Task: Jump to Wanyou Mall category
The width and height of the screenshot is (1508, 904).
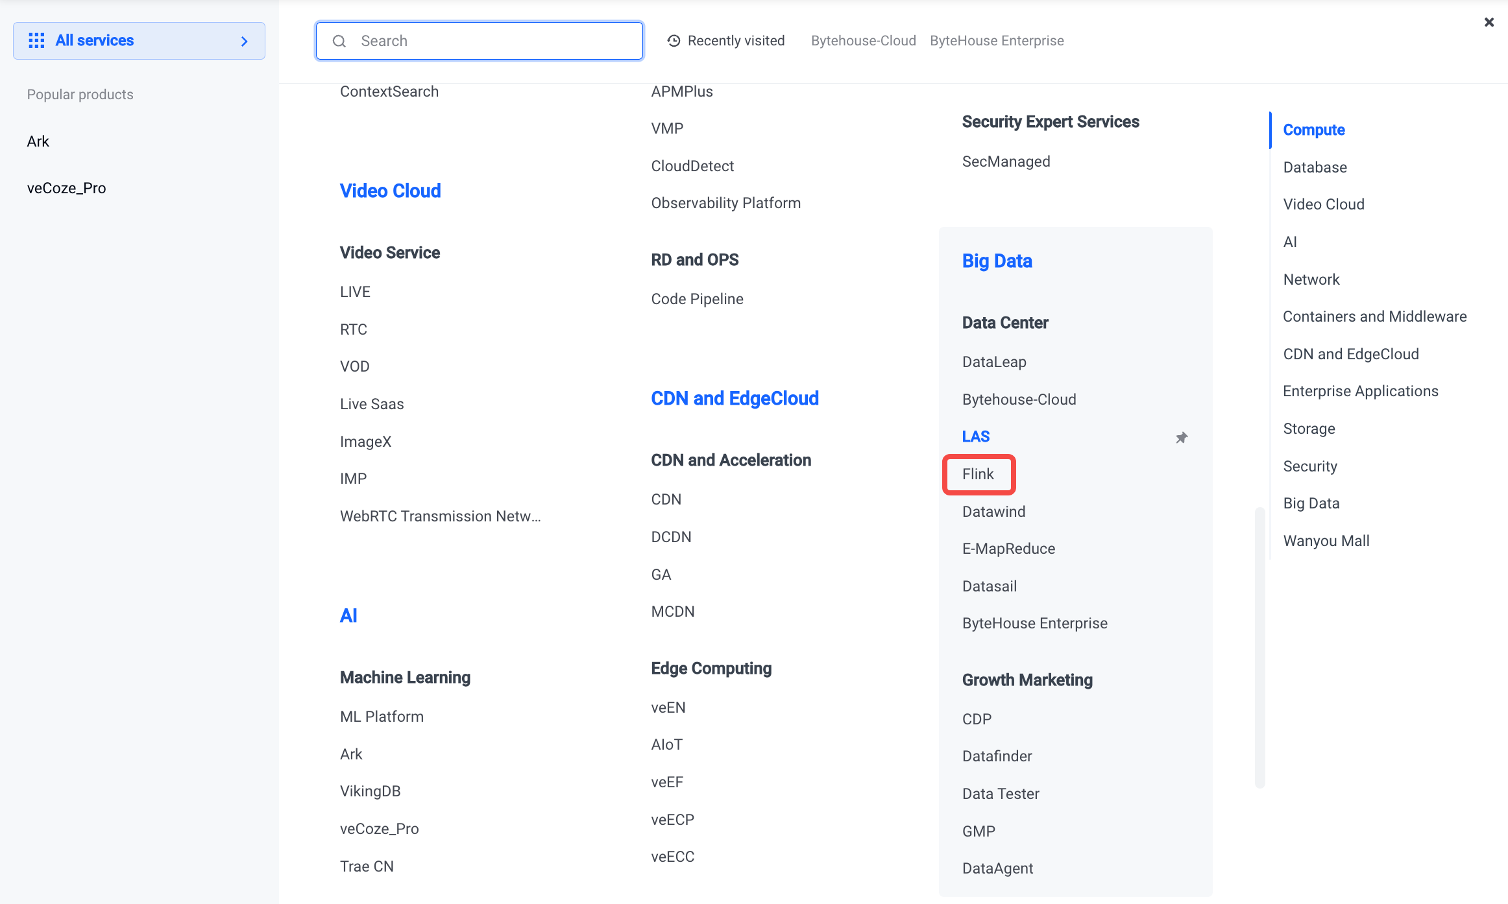Action: point(1326,541)
